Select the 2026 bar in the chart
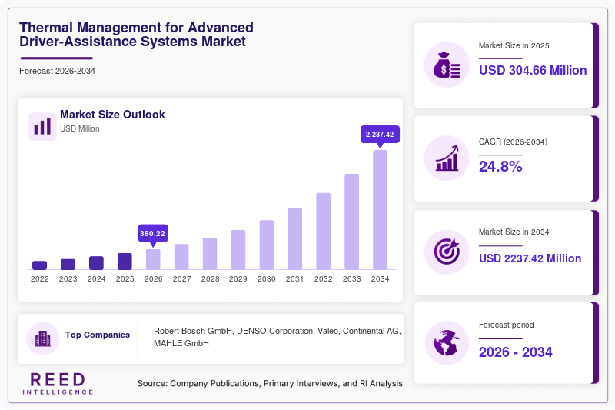The width and height of the screenshot is (615, 410). pos(153,259)
